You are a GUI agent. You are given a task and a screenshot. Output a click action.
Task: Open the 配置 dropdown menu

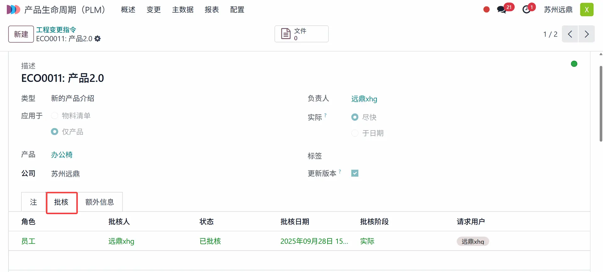click(237, 10)
